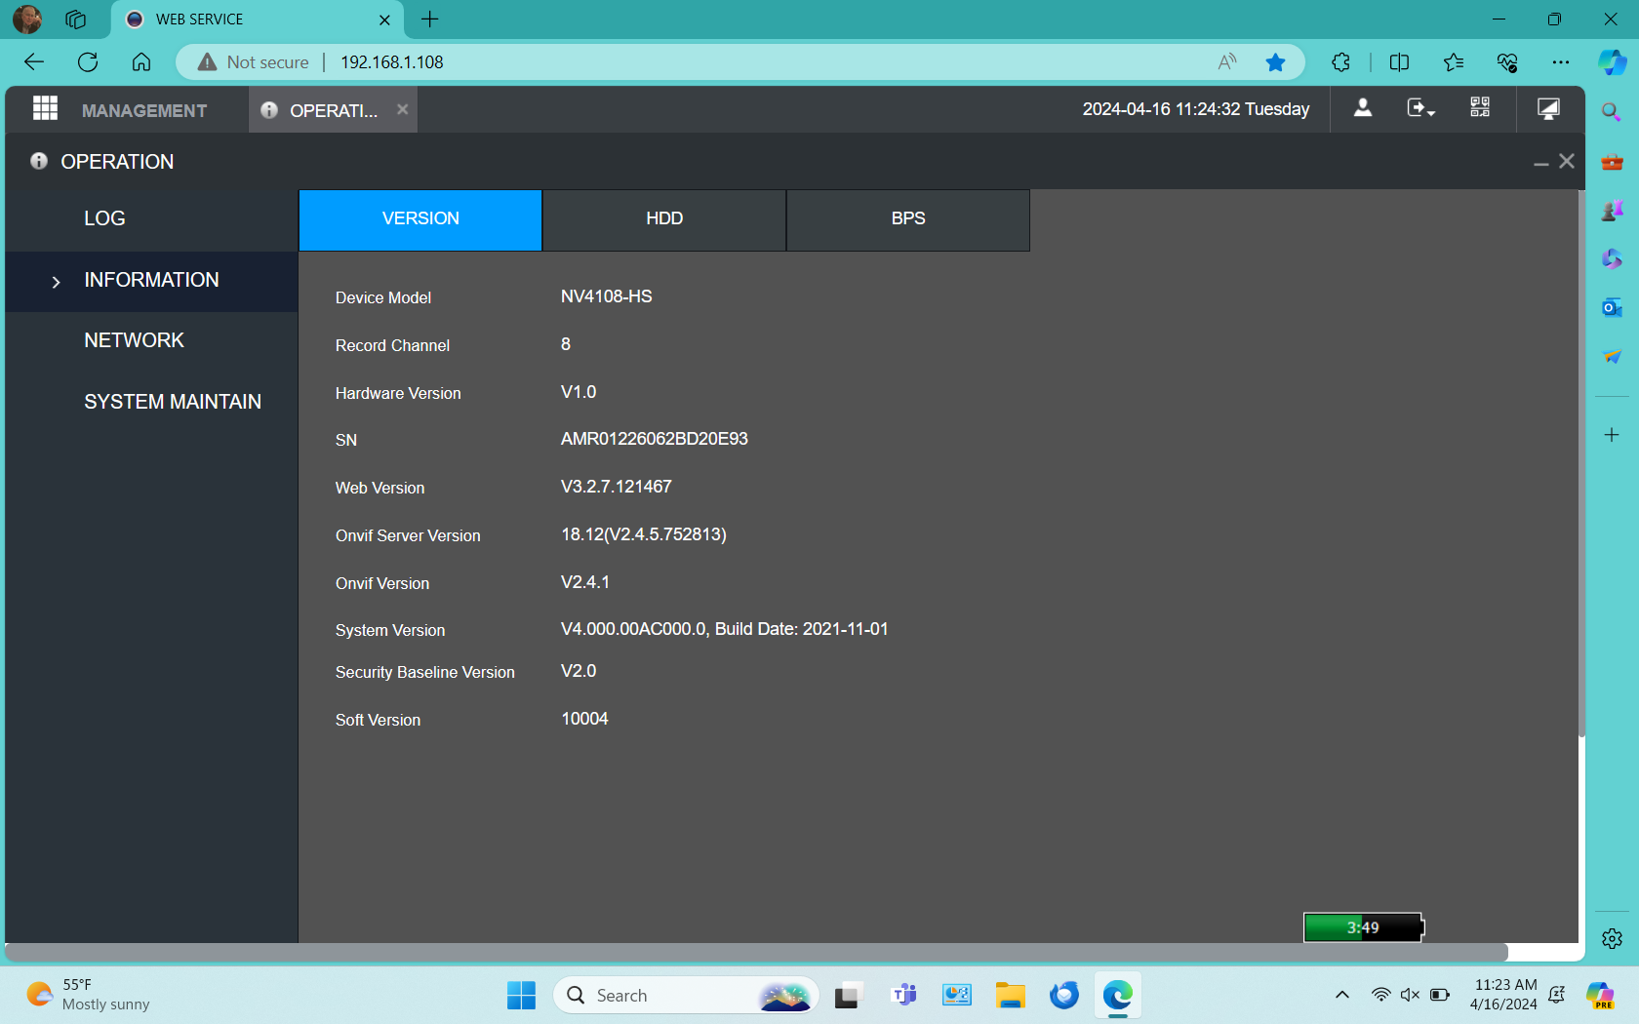Screen dimensions: 1639x1024
Task: Open browser settings and more menu
Action: point(1561,62)
